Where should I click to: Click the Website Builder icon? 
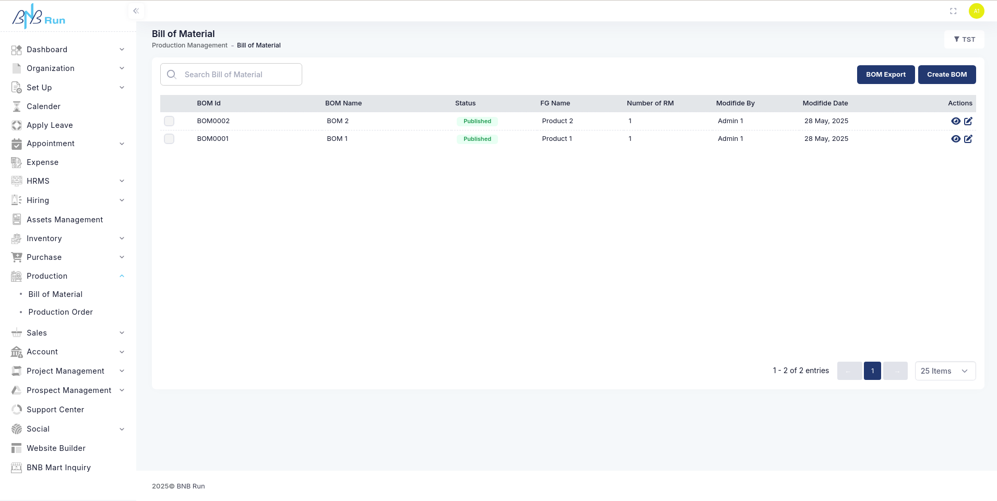pos(17,448)
